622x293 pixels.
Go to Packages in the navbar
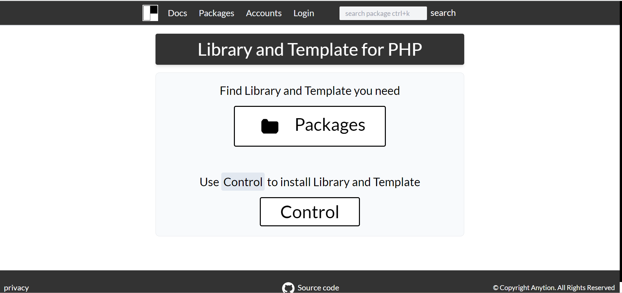[216, 13]
